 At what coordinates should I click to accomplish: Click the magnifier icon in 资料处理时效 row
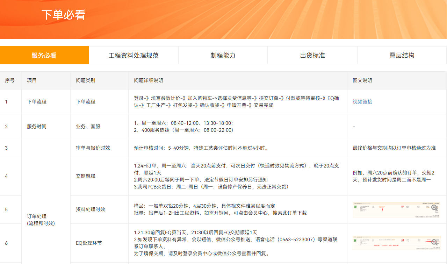[x=434, y=208]
